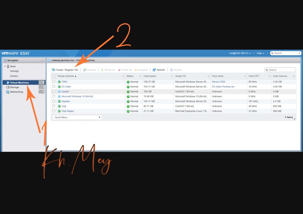This screenshot has height=214, width=303.
Task: Click the Suspend pause icon
Action: point(136,70)
